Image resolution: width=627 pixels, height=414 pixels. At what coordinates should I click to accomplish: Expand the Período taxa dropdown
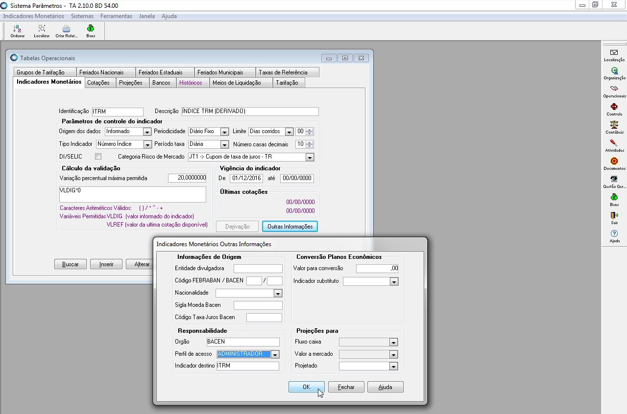224,144
